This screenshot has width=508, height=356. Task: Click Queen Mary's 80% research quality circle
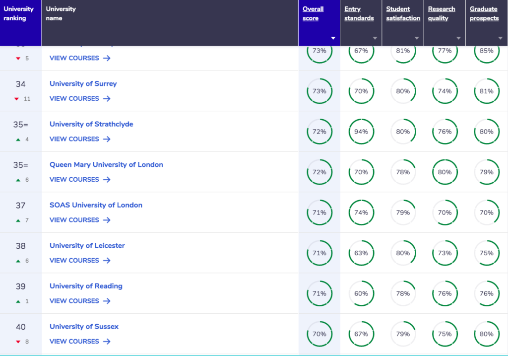coord(445,172)
